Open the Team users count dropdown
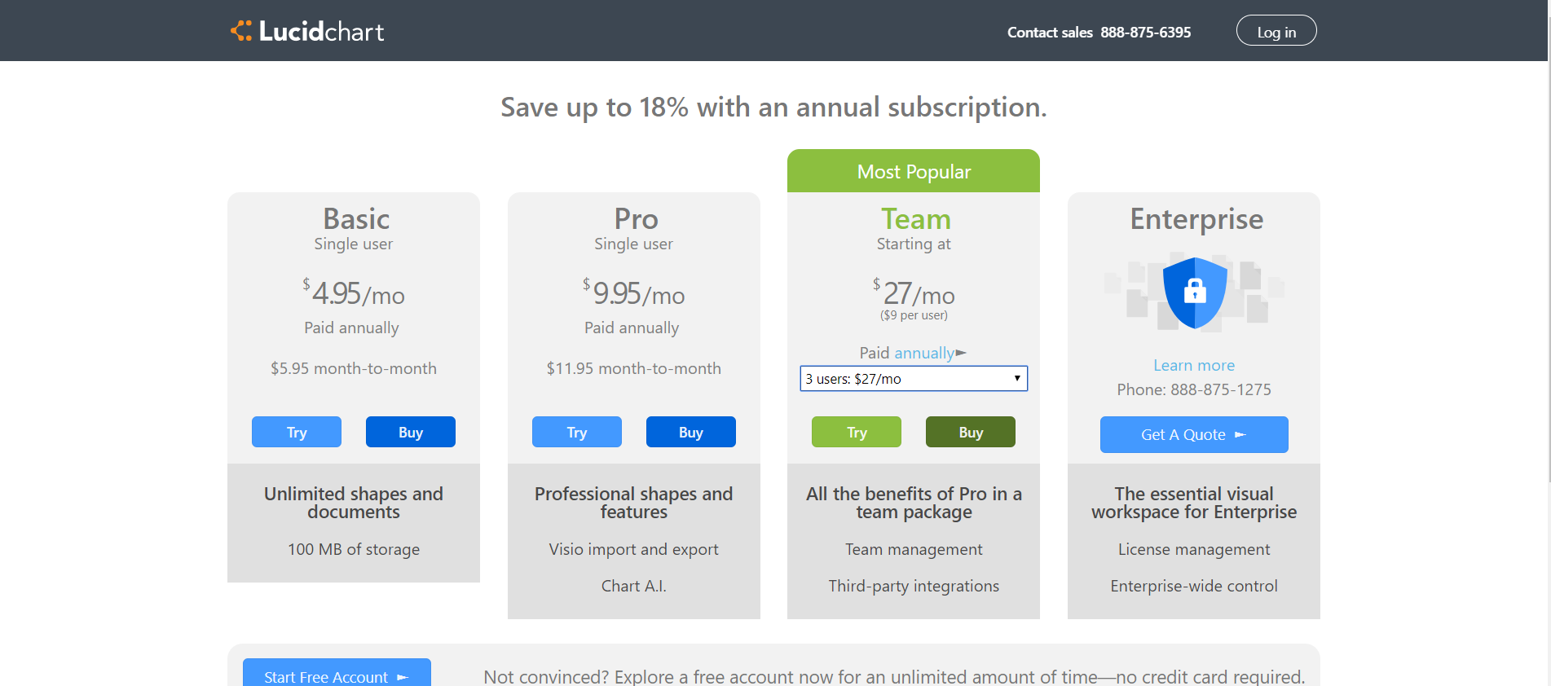This screenshot has height=686, width=1551. (x=914, y=379)
